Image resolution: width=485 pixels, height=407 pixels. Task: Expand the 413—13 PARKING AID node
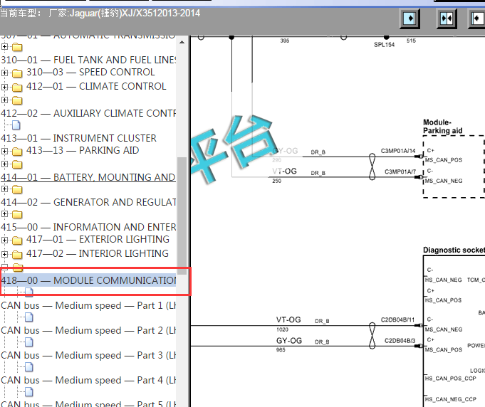pos(4,151)
